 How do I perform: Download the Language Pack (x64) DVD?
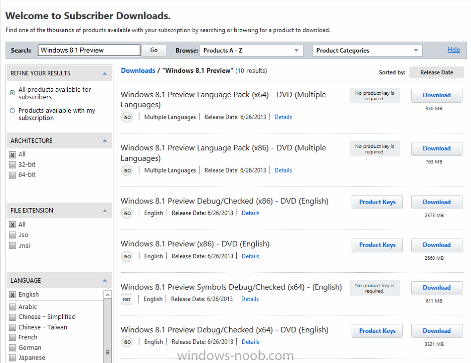pos(437,95)
